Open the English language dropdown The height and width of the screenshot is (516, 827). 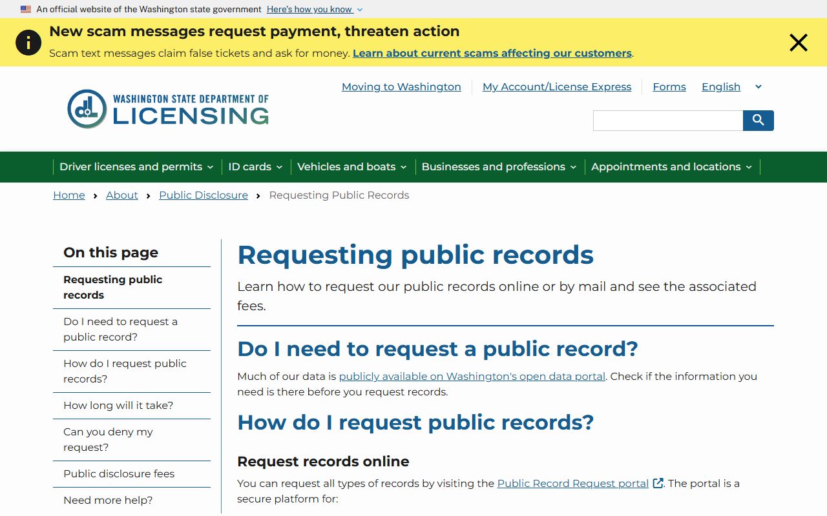click(x=732, y=87)
